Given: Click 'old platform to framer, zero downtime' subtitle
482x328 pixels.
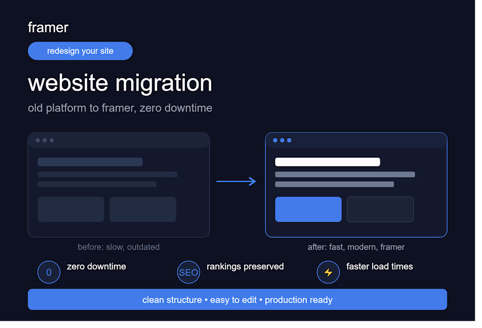Looking at the screenshot, I should 120,108.
